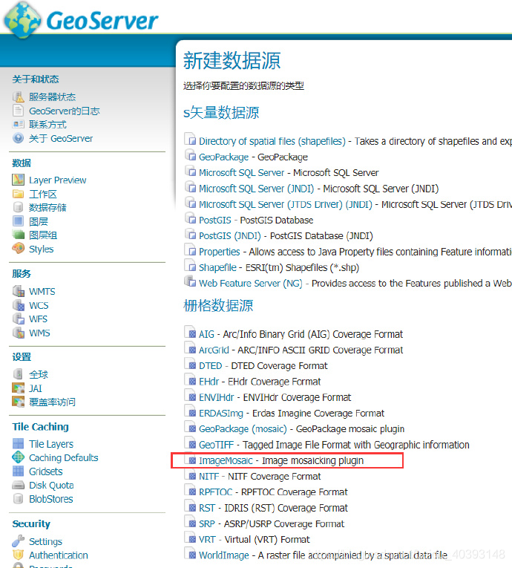512x568 pixels.
Task: Click the JAI image icon
Action: [x=18, y=388]
